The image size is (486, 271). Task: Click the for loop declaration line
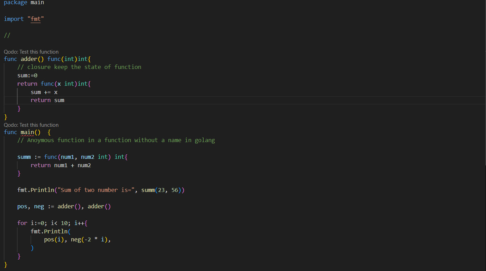point(53,222)
